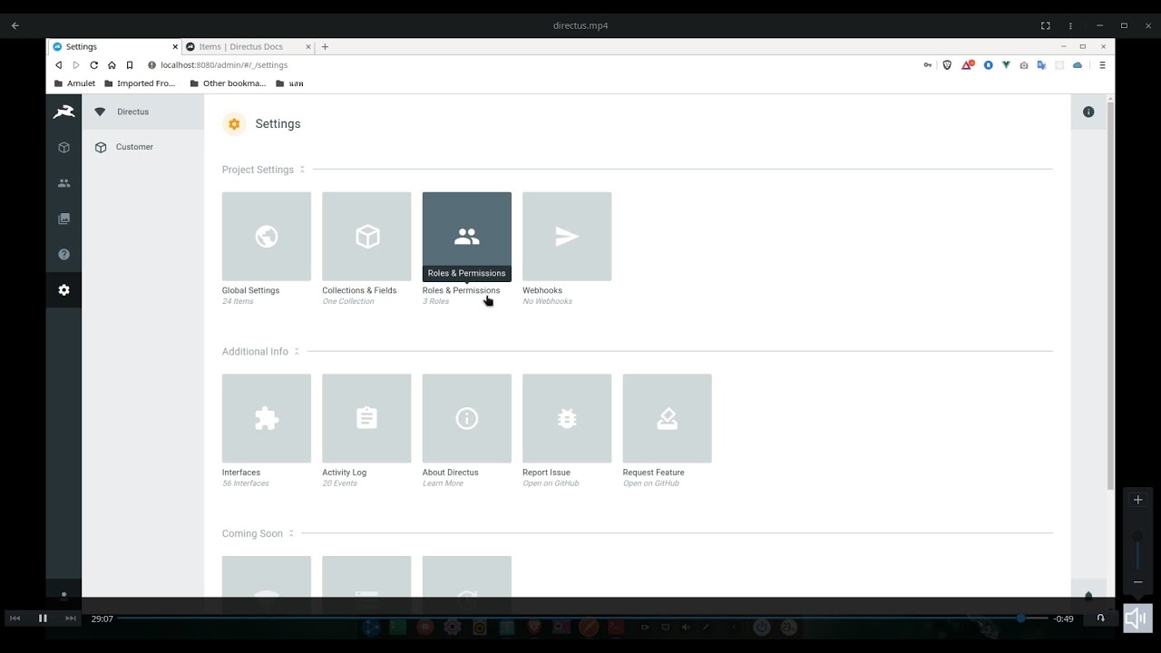Collapse the Coming Soon section
The image size is (1161, 653).
[x=291, y=533]
